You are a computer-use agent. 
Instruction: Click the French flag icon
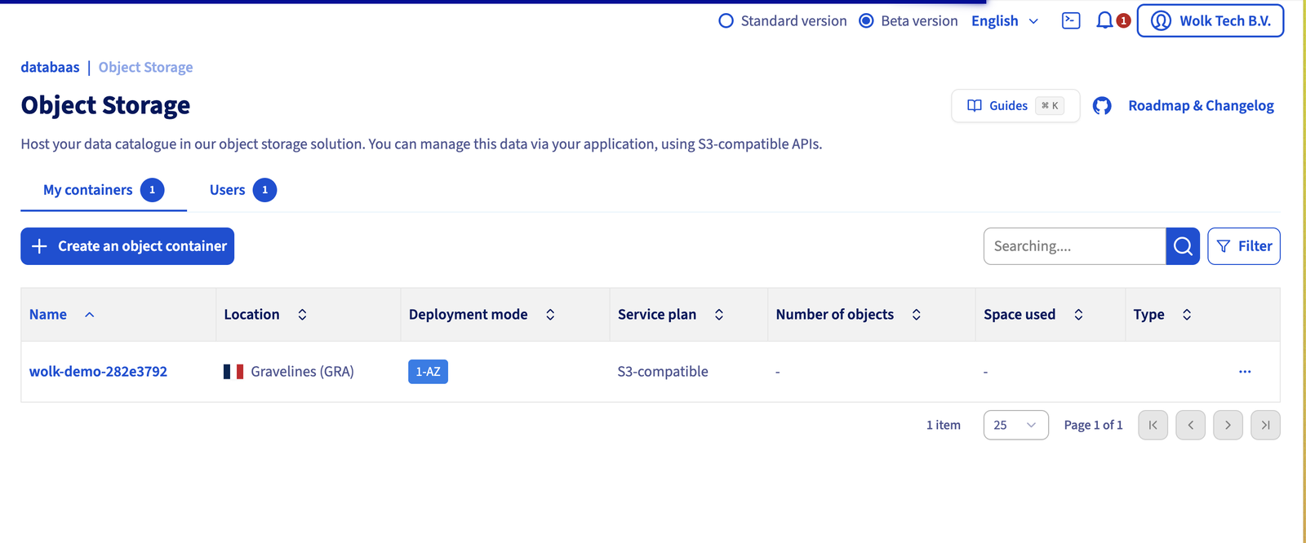coord(233,372)
